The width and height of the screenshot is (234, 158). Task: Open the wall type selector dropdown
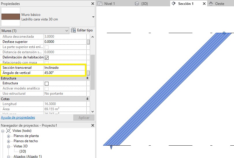[x=93, y=17]
